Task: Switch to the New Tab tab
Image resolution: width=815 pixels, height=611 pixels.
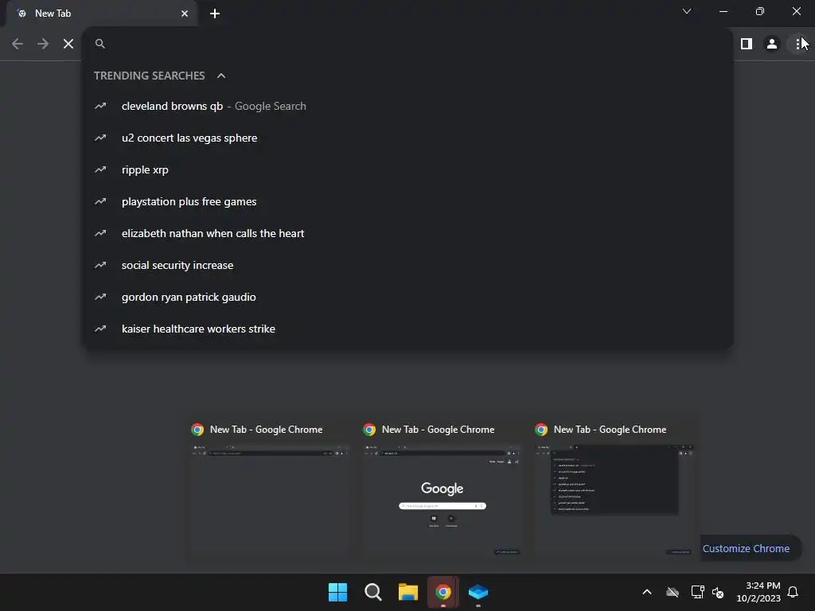Action: (x=101, y=14)
